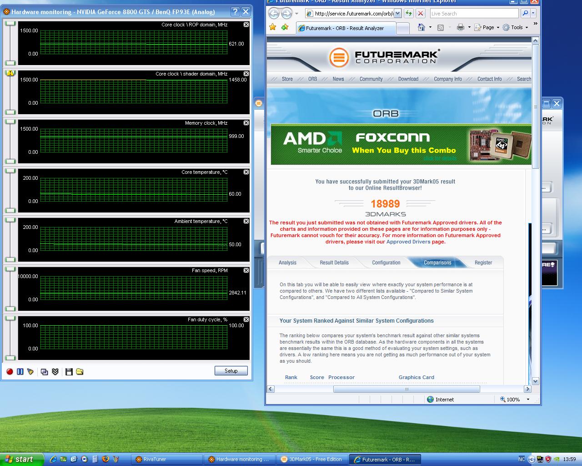This screenshot has height=466, width=582.
Task: Click the RSS feeds icon
Action: [441, 28]
